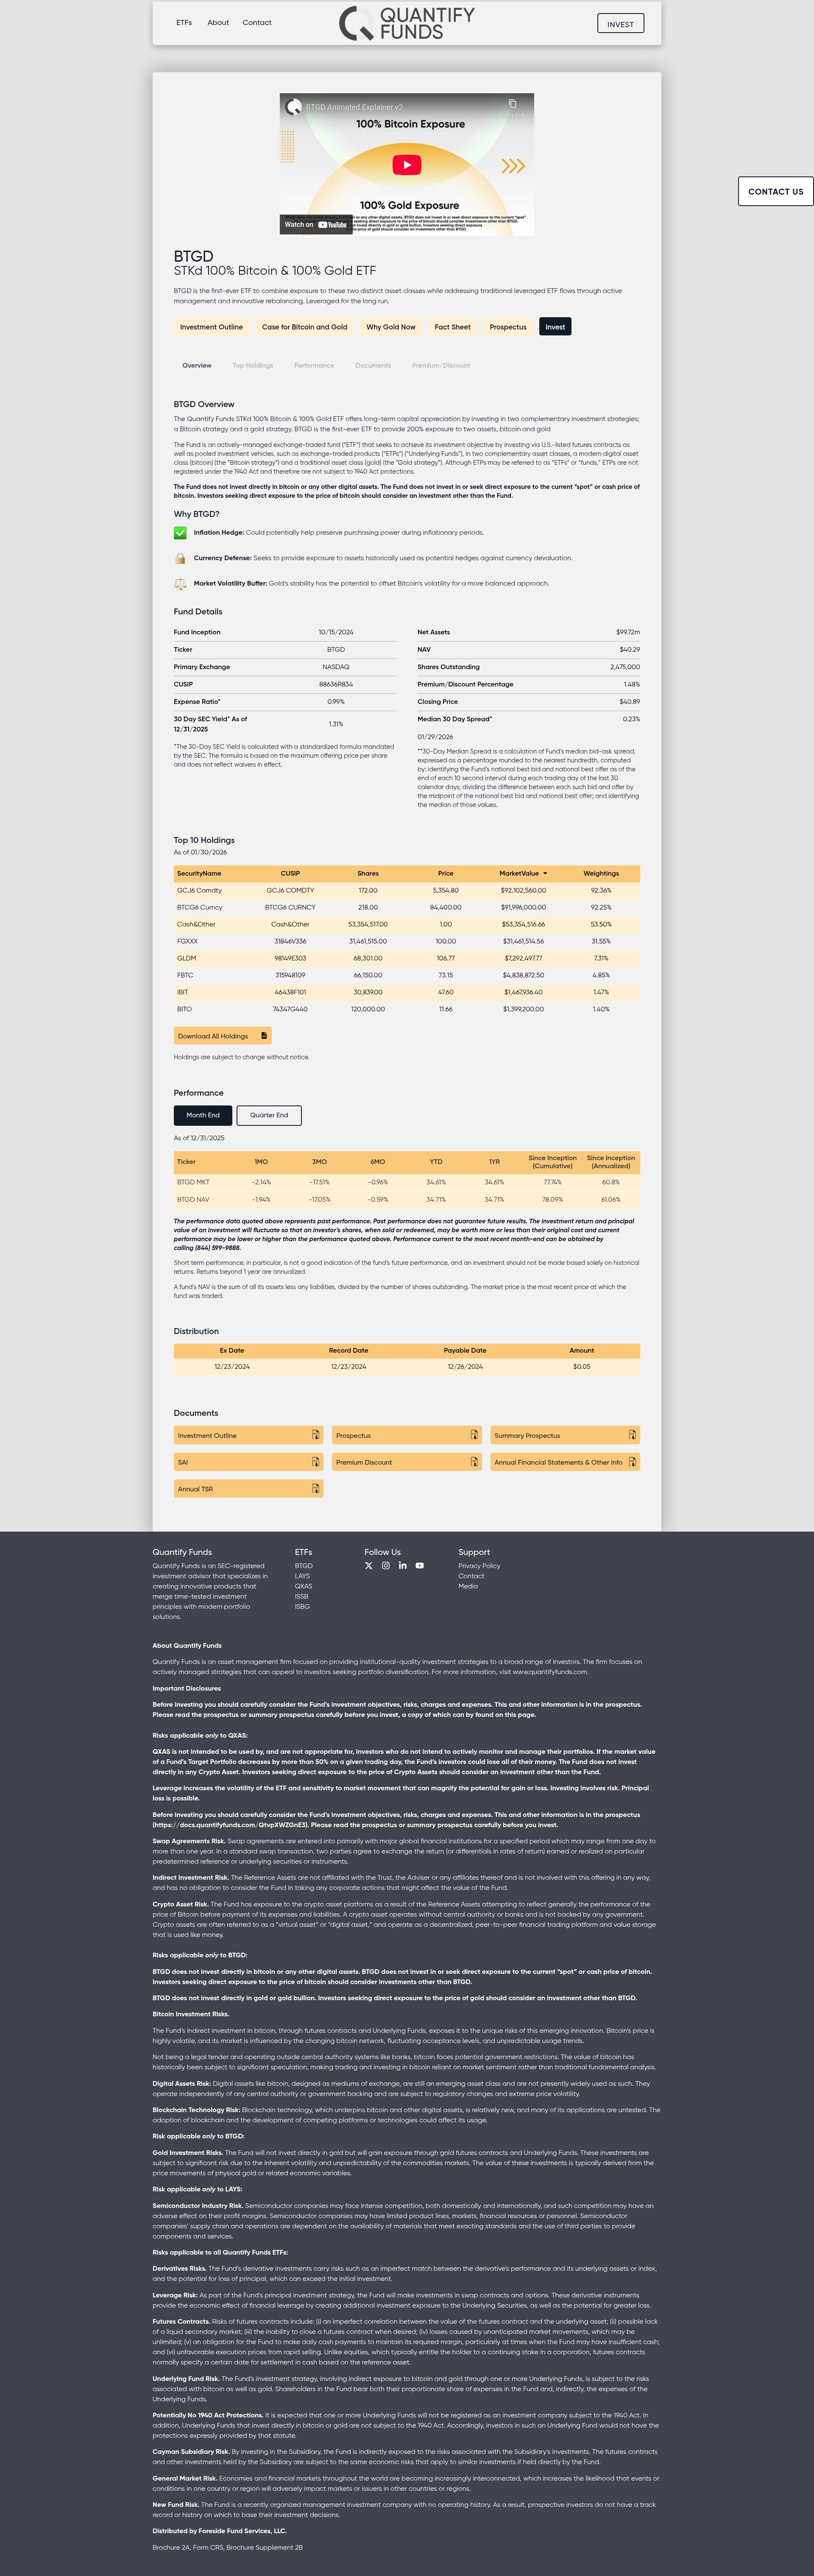Open the Quantify Funds LinkedIn page
Screen dimensions: 814x2576
(403, 1566)
